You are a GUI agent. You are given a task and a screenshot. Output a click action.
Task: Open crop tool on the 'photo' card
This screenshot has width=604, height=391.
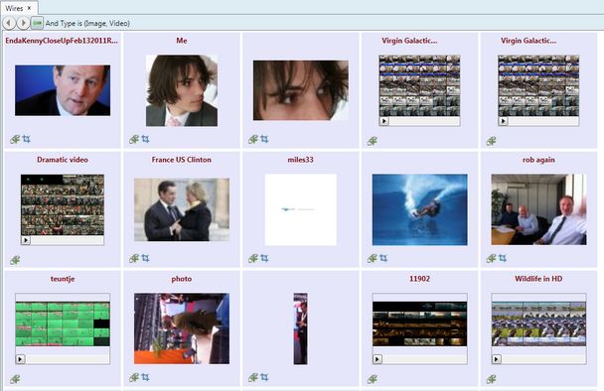(146, 377)
